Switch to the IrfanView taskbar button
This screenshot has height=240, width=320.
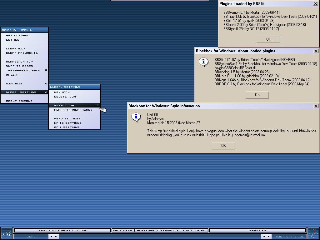pyautogui.click(x=257, y=230)
